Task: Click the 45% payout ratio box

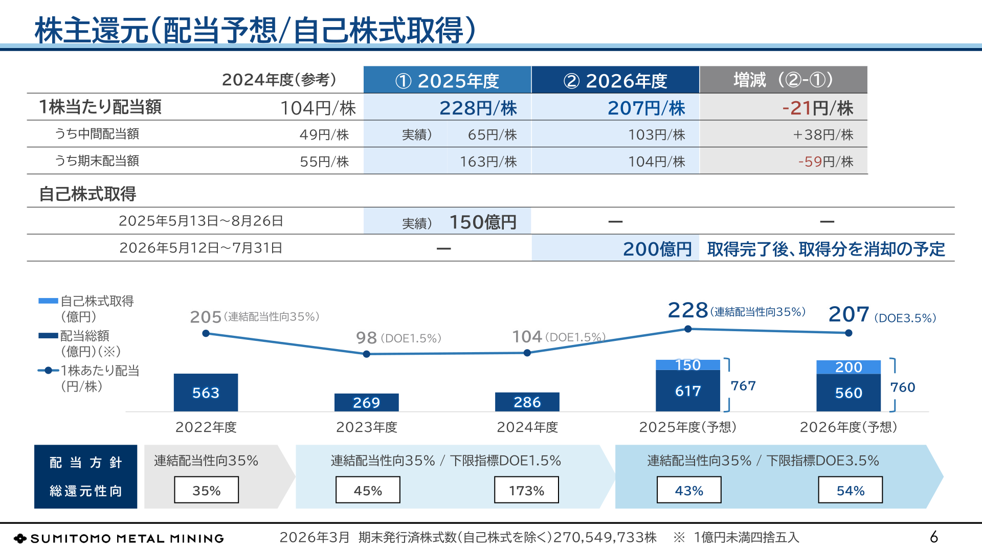Action: tap(368, 490)
